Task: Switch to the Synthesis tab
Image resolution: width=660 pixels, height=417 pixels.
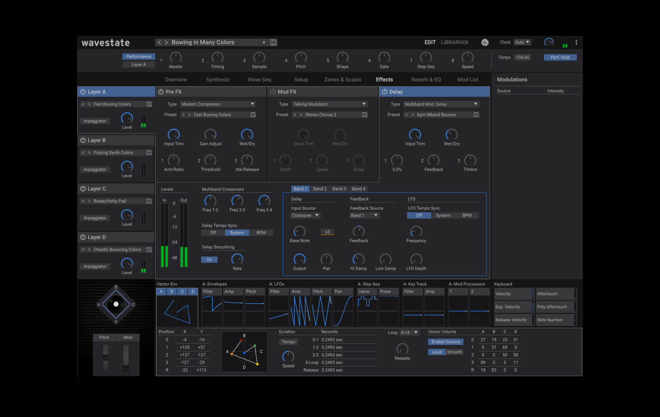Action: (218, 80)
